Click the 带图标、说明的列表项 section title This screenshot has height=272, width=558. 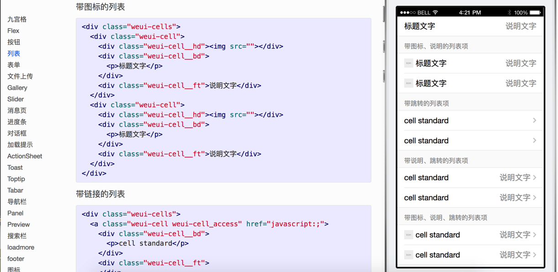click(436, 46)
